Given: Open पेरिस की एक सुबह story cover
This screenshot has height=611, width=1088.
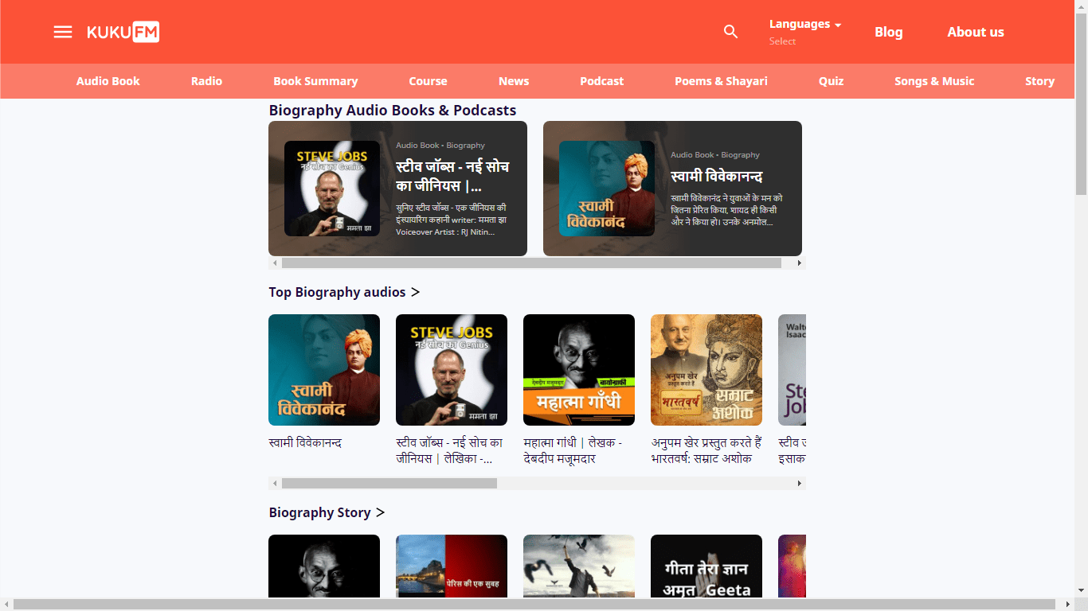Looking at the screenshot, I should [452, 566].
